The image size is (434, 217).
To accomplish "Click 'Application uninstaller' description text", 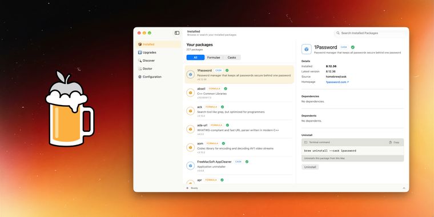I will click(211, 167).
